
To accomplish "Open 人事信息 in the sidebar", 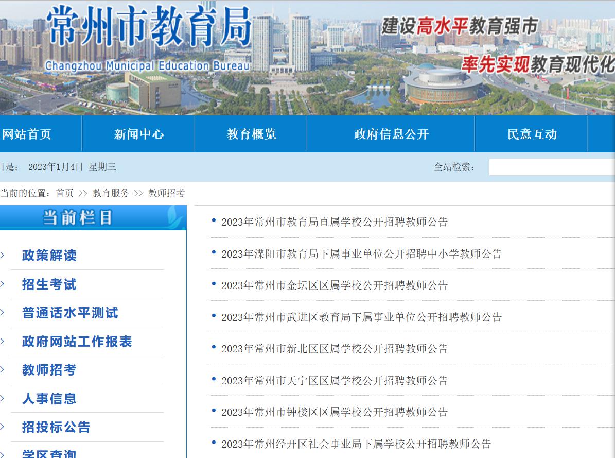I will coord(49,398).
